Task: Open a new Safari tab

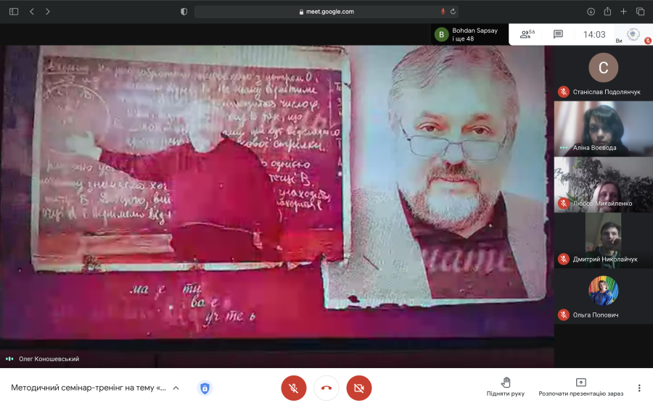Action: click(x=623, y=12)
